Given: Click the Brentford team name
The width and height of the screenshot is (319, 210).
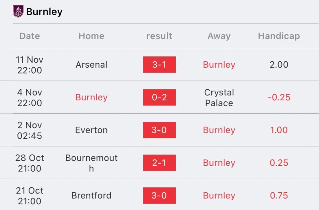Looking at the screenshot, I should coord(91,195).
